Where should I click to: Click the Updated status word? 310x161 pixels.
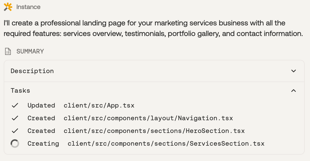click(41, 105)
